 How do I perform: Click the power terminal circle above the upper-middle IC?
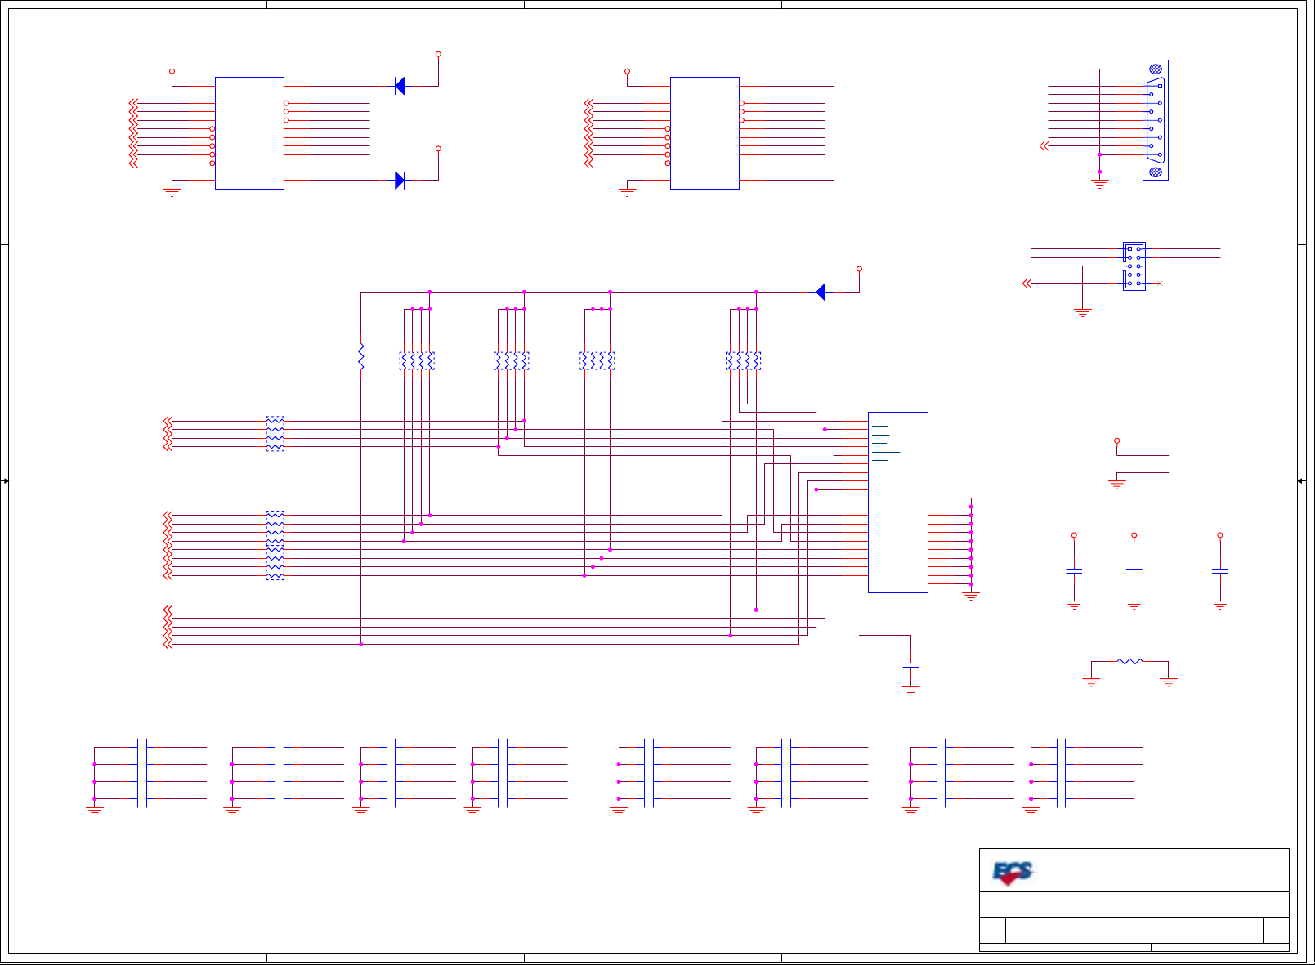(x=627, y=71)
